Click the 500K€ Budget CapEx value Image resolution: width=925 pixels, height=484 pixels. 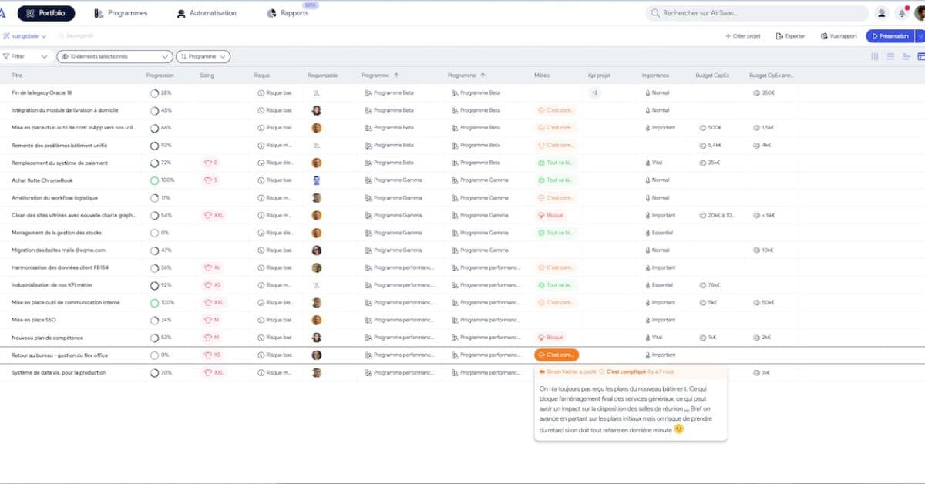click(x=710, y=127)
